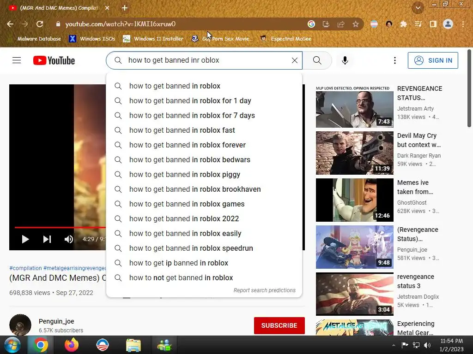
Task: Click the share page icon in address bar
Action: pyautogui.click(x=341, y=24)
